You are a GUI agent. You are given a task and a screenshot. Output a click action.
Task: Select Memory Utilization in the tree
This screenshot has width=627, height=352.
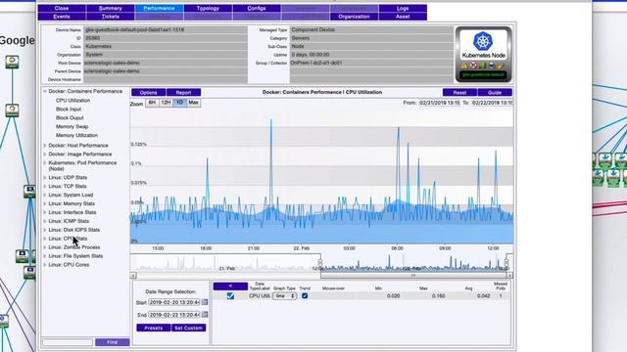76,135
